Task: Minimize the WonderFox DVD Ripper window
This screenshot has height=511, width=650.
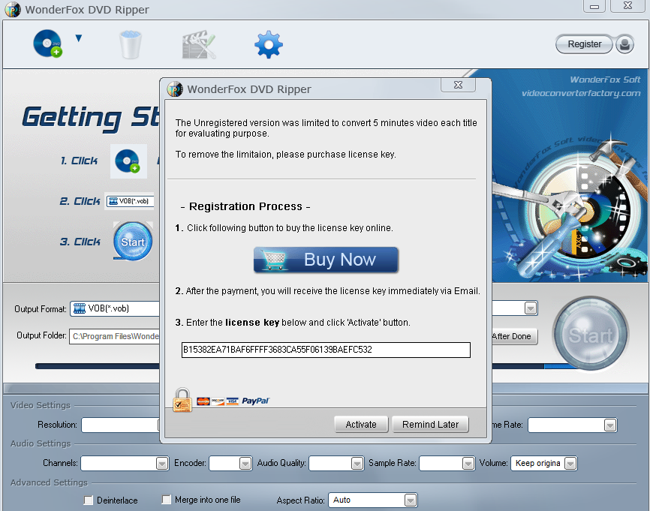Action: [x=594, y=7]
